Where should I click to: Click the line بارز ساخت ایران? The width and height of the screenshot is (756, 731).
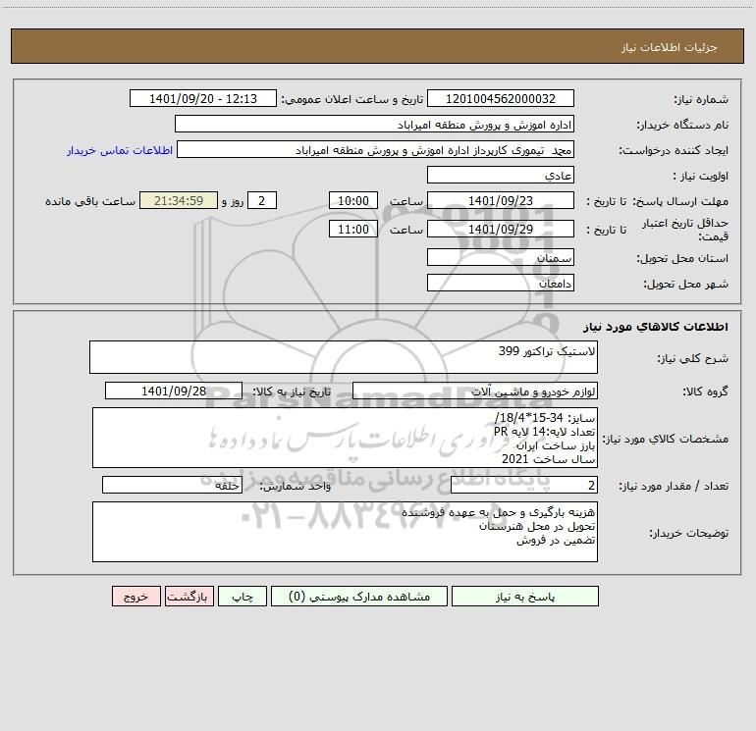point(556,445)
